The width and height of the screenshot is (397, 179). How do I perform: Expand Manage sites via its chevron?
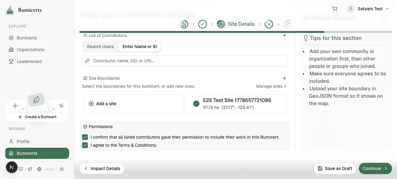(285, 86)
